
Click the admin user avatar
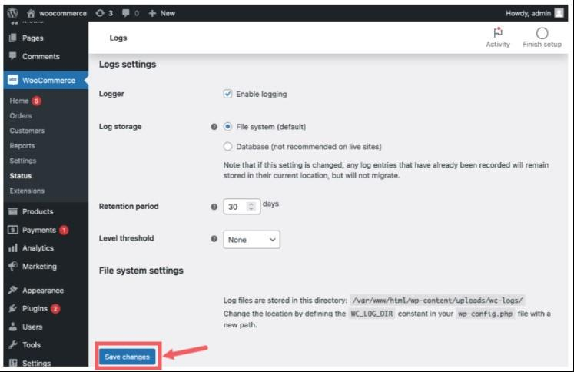[559, 13]
